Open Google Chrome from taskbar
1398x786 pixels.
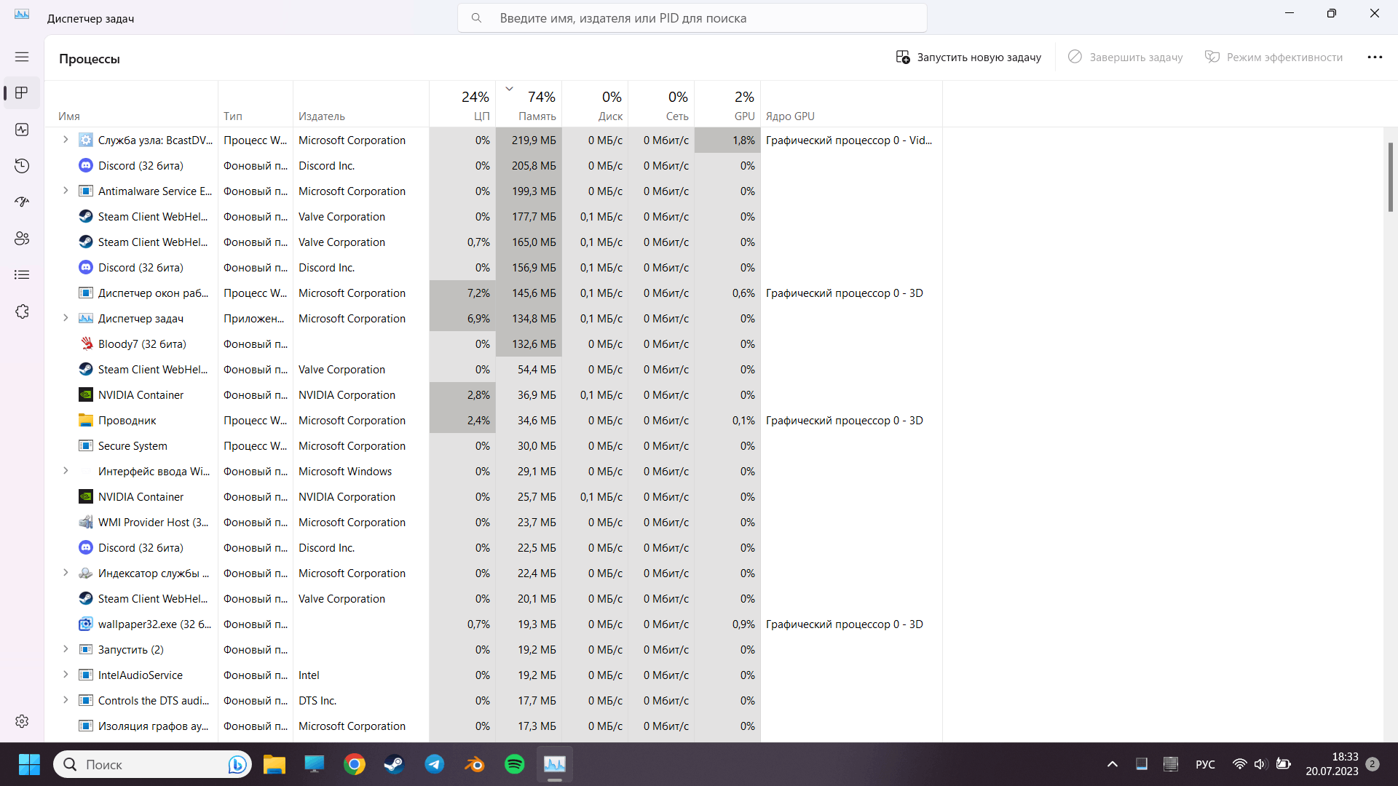[355, 764]
